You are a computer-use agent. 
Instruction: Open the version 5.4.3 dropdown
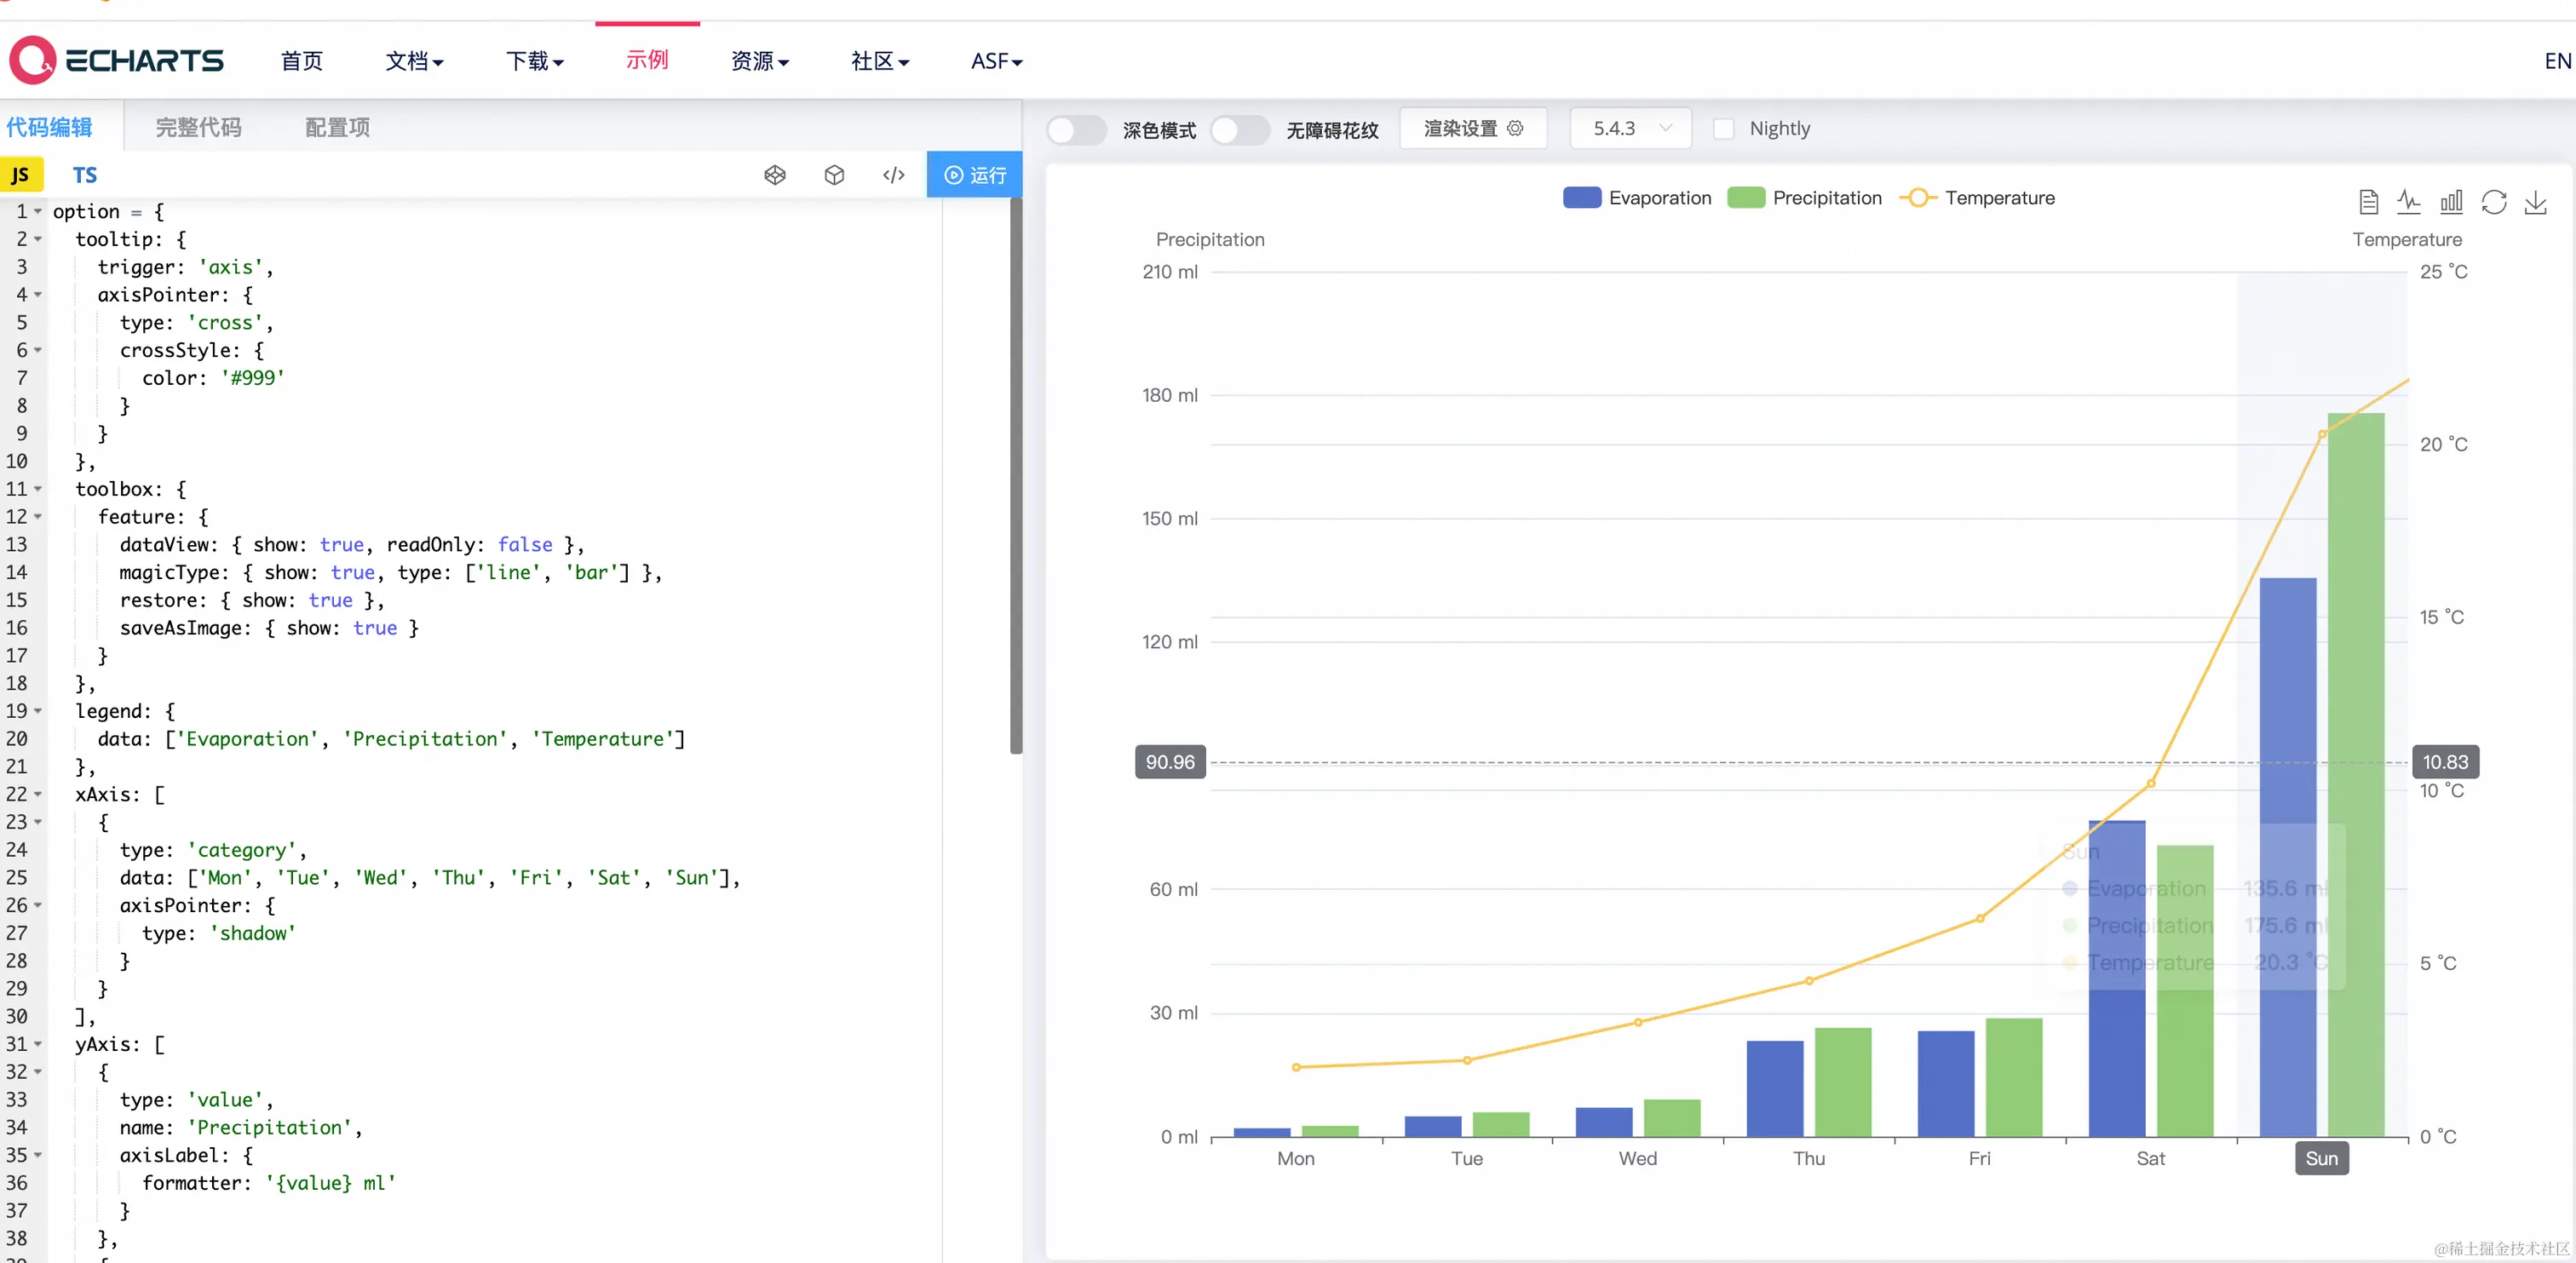tap(1631, 128)
